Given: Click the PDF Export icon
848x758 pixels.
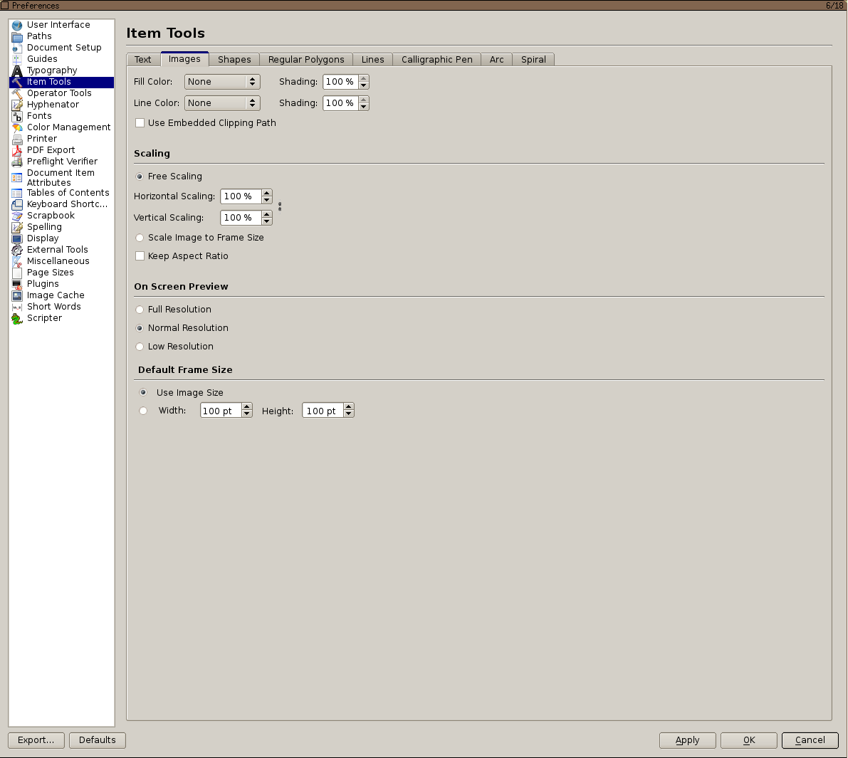Looking at the screenshot, I should pos(17,150).
